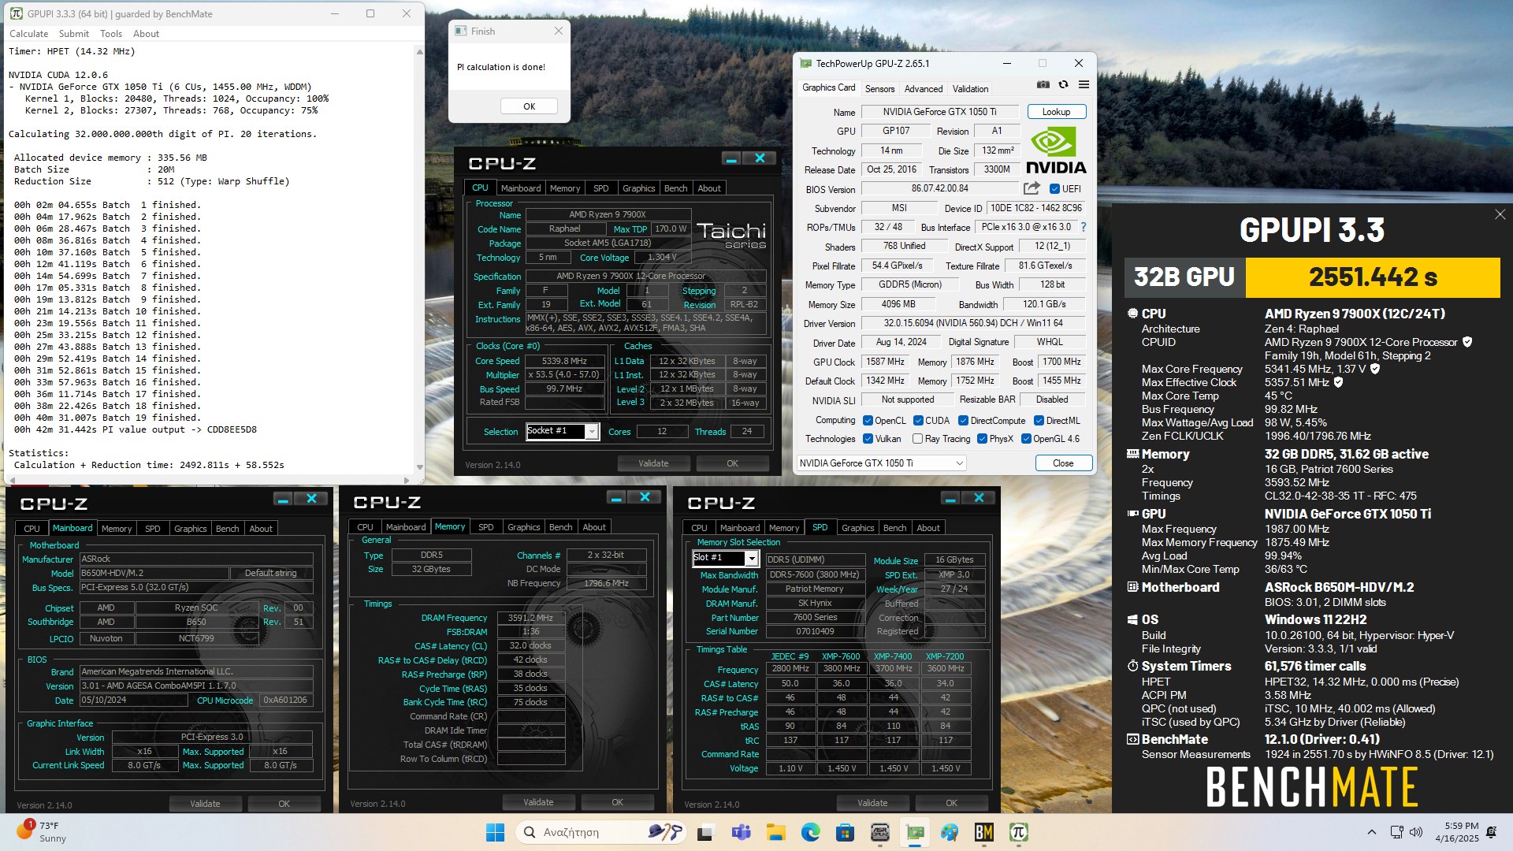The image size is (1513, 851).
Task: Click the Lookup button in GPU-Z
Action: (x=1056, y=112)
